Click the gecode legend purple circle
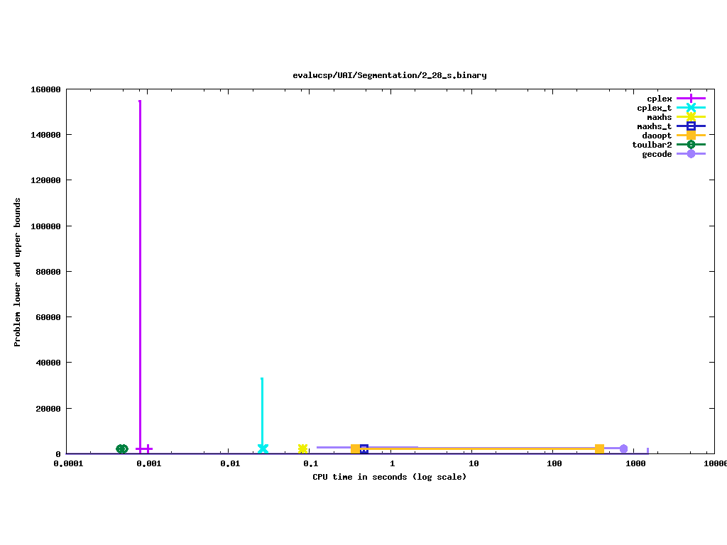The height and width of the screenshot is (545, 727). click(x=691, y=154)
